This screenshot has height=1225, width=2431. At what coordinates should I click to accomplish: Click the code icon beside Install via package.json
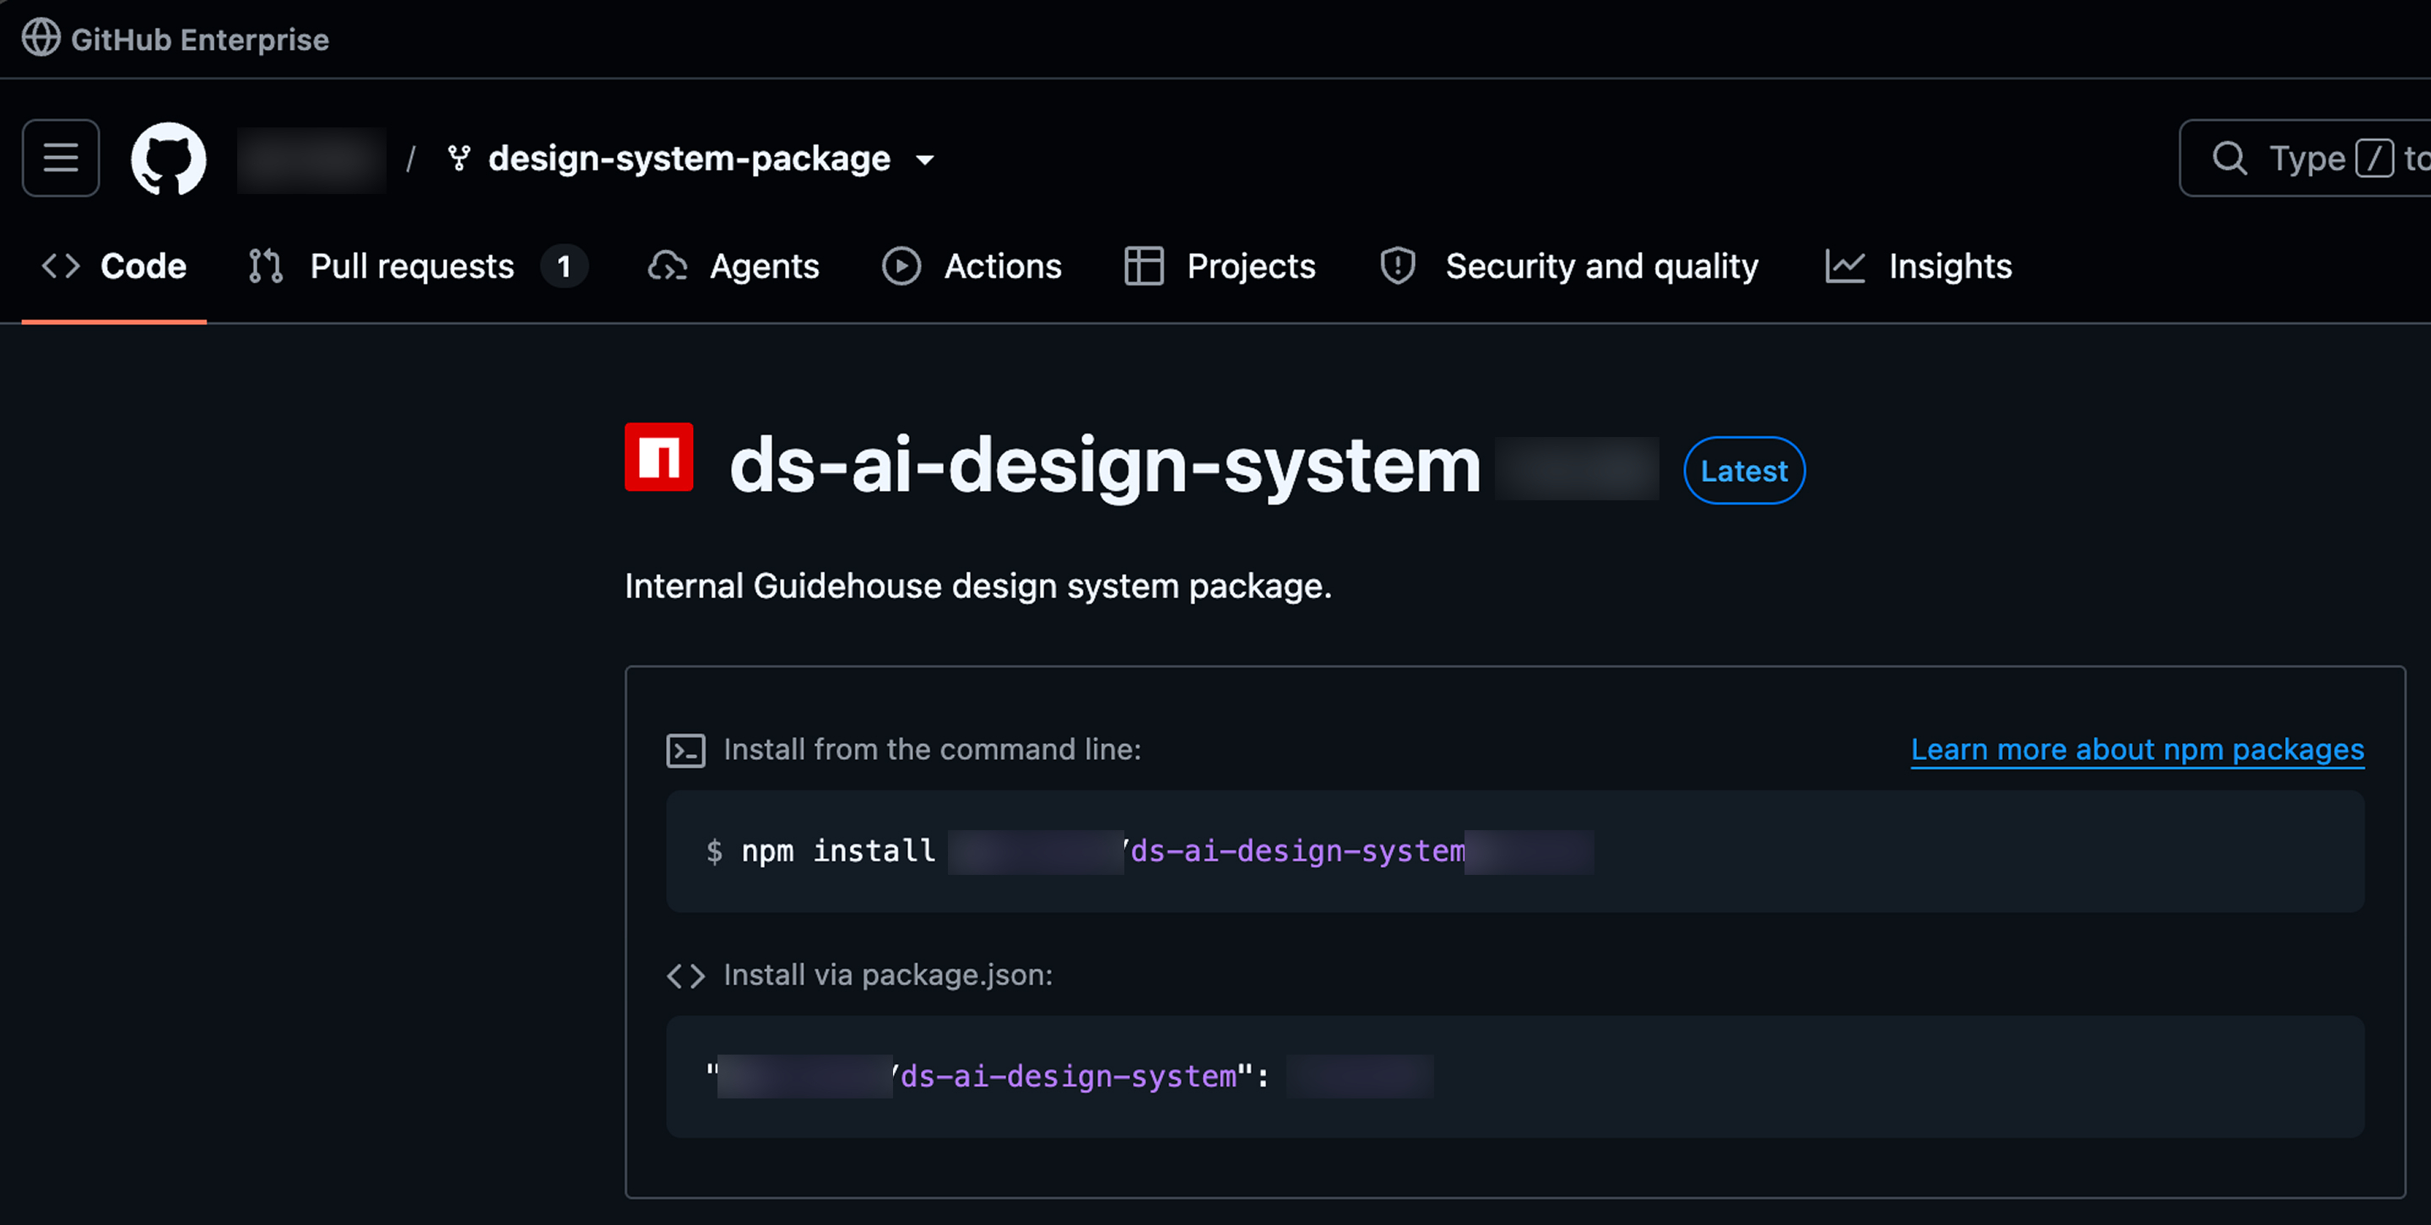686,976
